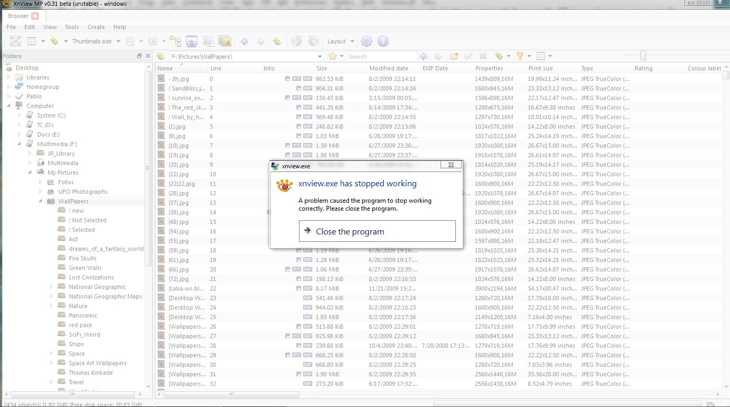Expand the National Geographic folder node

click(x=51, y=287)
